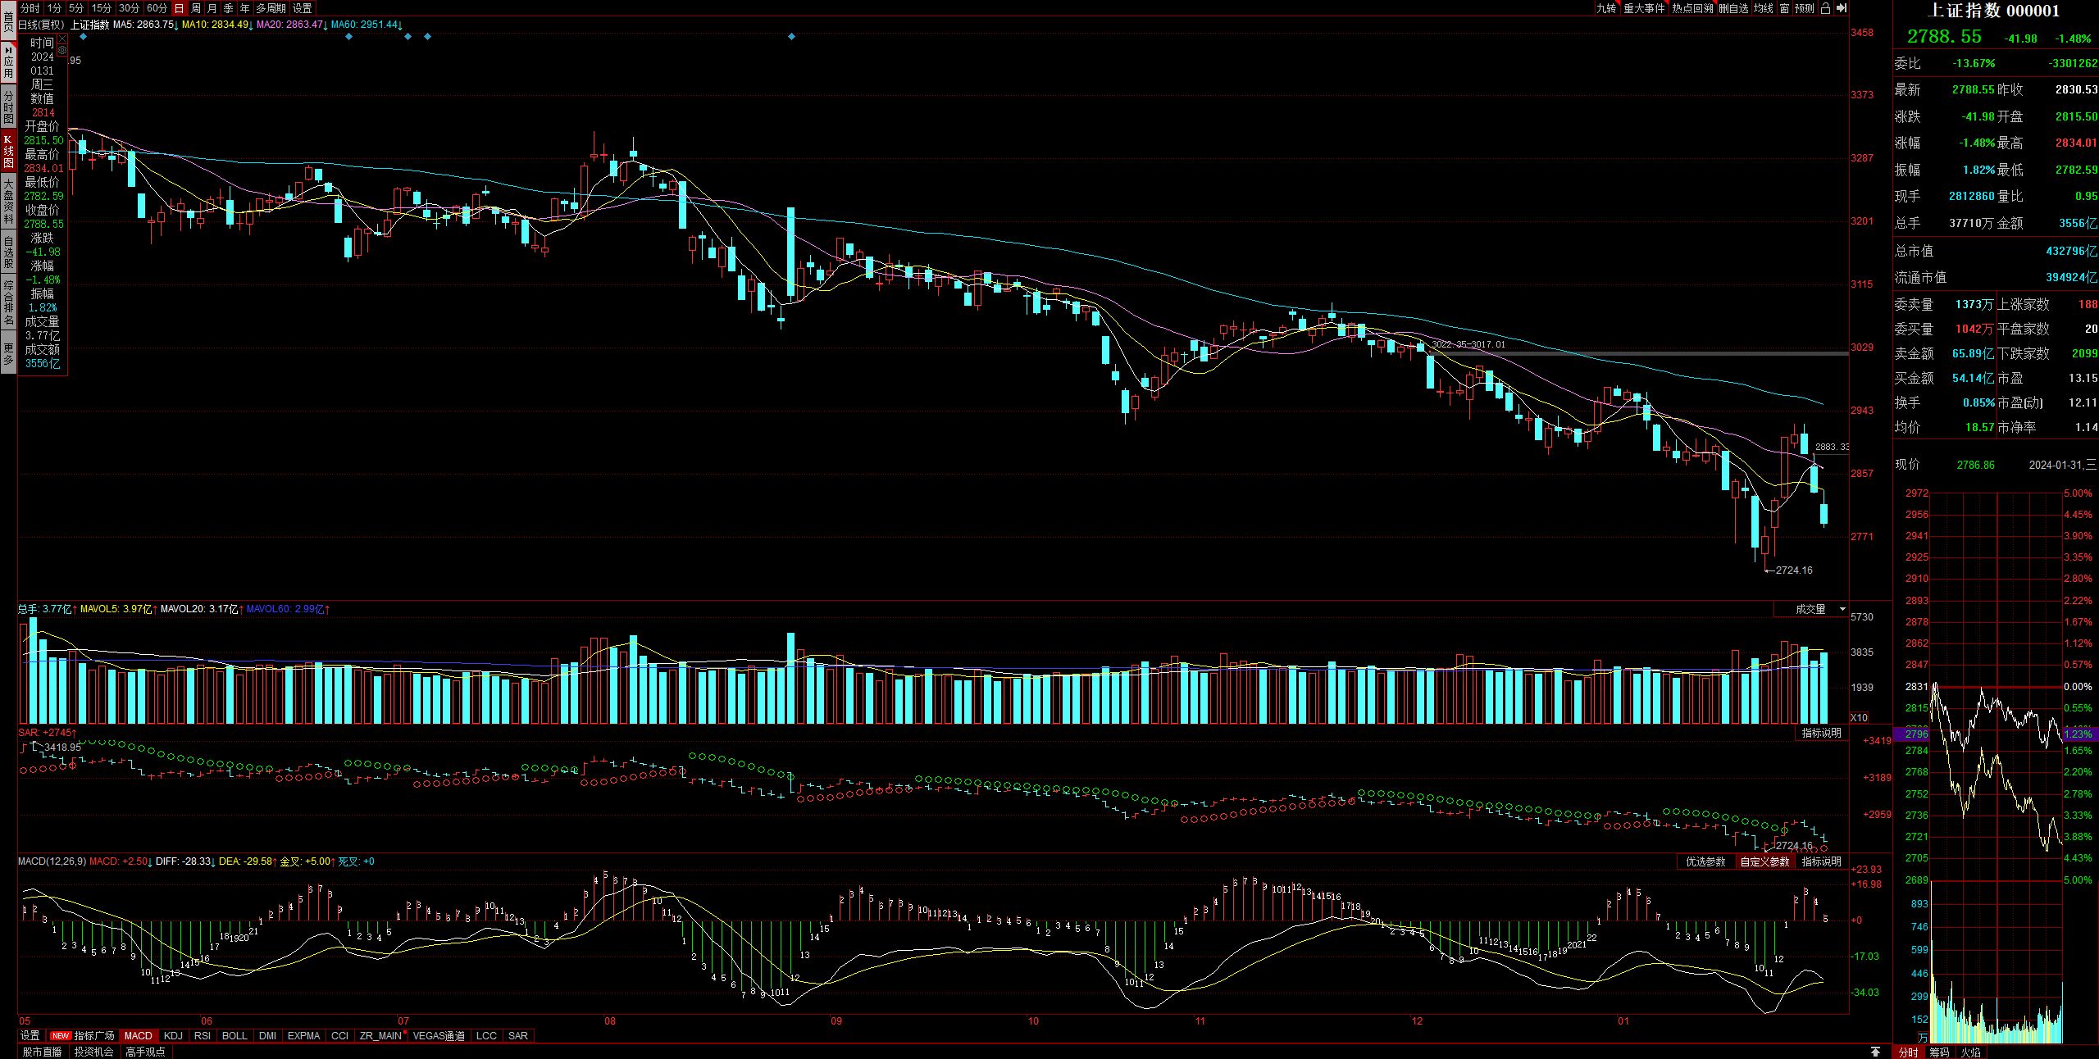Select 分时 tab in right panel bottom

pos(1909,1052)
